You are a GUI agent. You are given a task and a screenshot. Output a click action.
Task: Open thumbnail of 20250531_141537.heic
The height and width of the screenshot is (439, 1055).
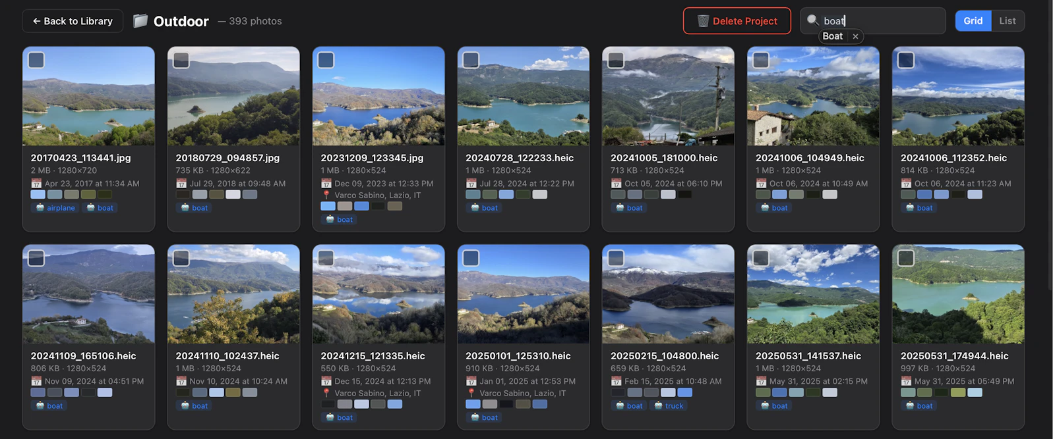813,294
